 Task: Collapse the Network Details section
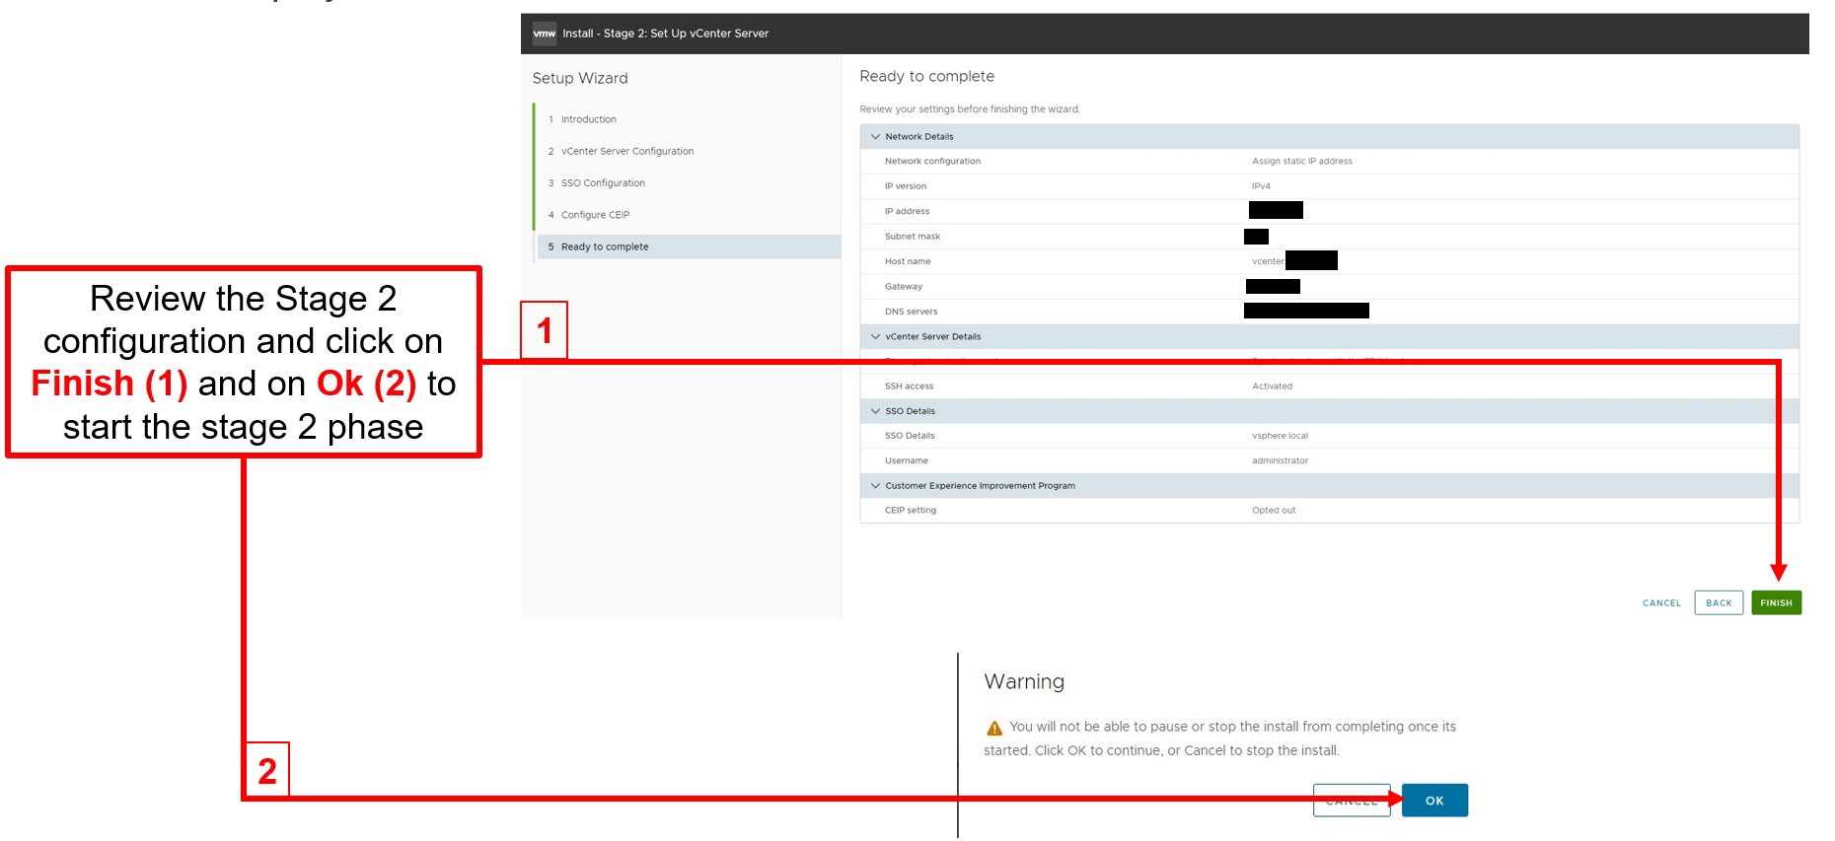click(875, 137)
